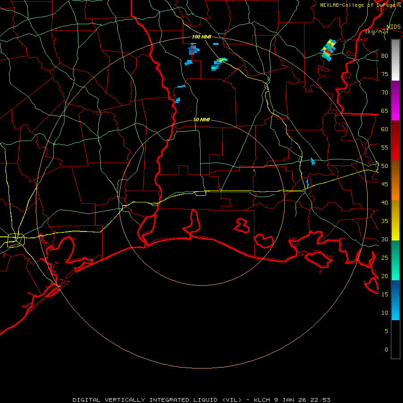Pick the white-gray segment of the VIL color bar
The width and height of the screenshot is (403, 403).
pos(395,60)
